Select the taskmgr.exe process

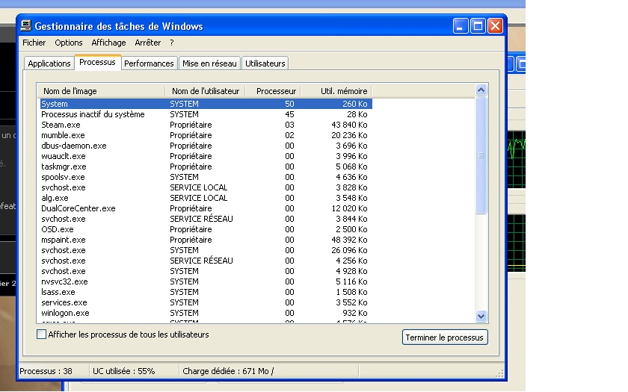click(x=206, y=167)
